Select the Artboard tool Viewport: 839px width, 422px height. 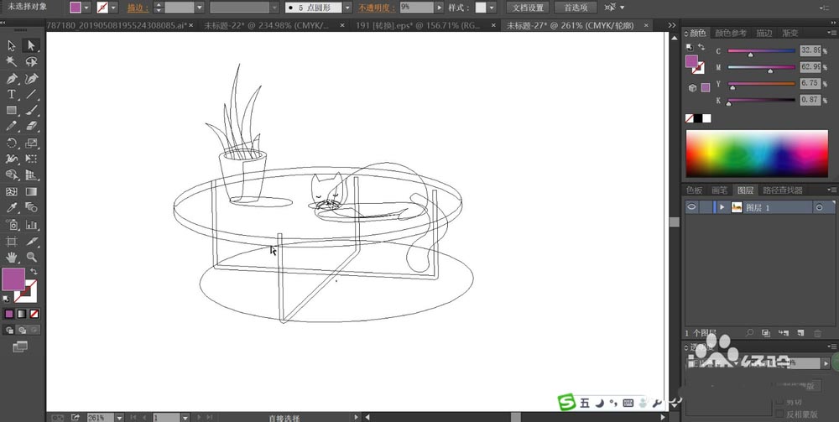coord(11,242)
